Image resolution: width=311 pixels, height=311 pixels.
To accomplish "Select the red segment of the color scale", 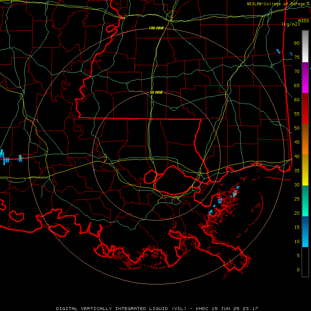I will pyautogui.click(x=305, y=109).
